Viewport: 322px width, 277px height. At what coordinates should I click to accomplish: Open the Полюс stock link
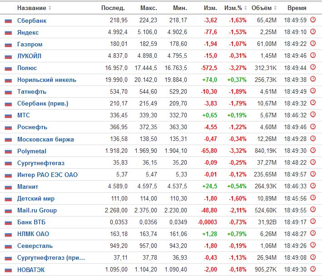tap(27, 68)
